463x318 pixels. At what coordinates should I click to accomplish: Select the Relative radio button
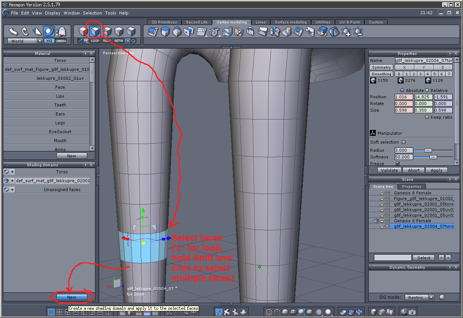427,91
